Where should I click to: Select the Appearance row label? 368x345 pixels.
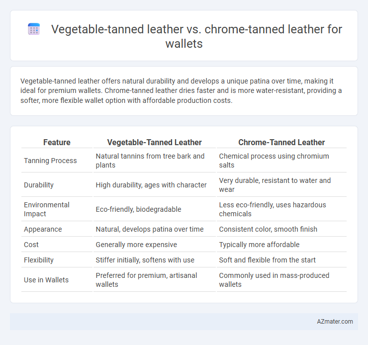[x=43, y=229]
